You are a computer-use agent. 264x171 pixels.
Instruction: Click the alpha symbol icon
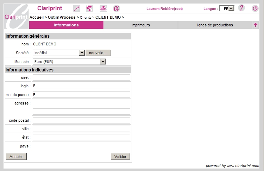116,8
